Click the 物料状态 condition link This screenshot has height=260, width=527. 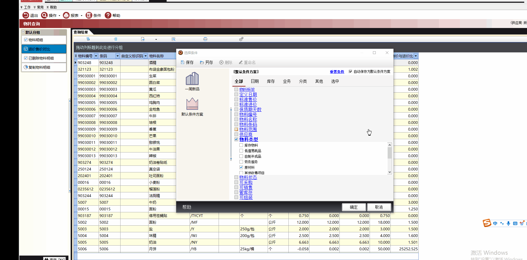click(x=248, y=177)
